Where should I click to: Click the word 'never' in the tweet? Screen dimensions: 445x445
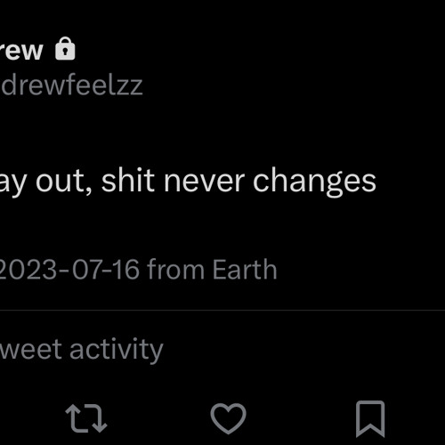pos(205,181)
